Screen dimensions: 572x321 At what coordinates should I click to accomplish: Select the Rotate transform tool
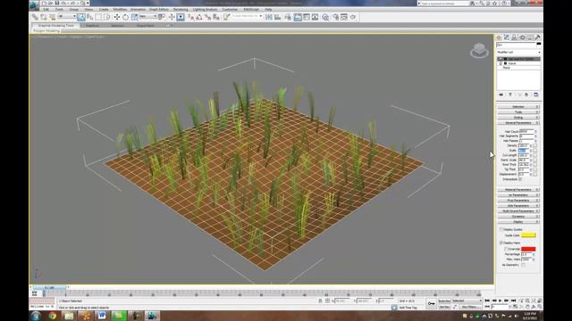125,17
